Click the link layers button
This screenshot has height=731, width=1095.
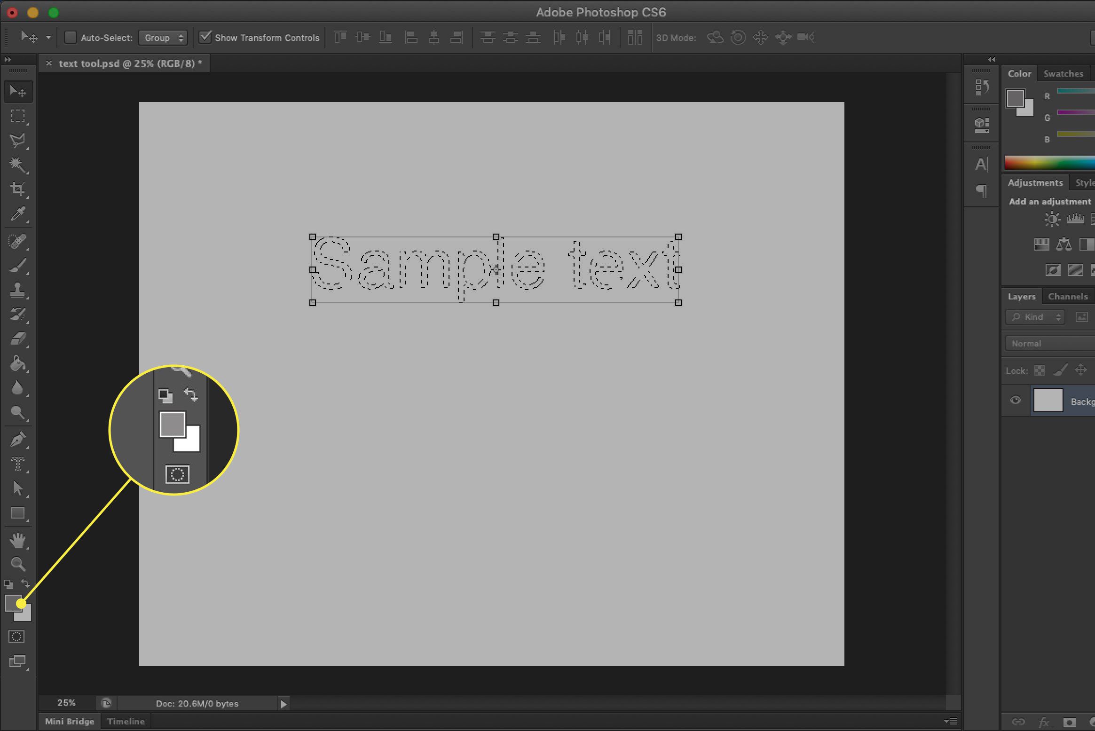pos(1018,722)
